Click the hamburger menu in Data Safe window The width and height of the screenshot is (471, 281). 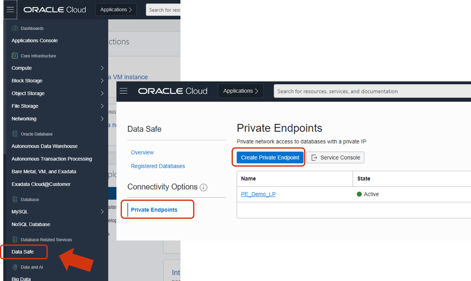point(124,91)
